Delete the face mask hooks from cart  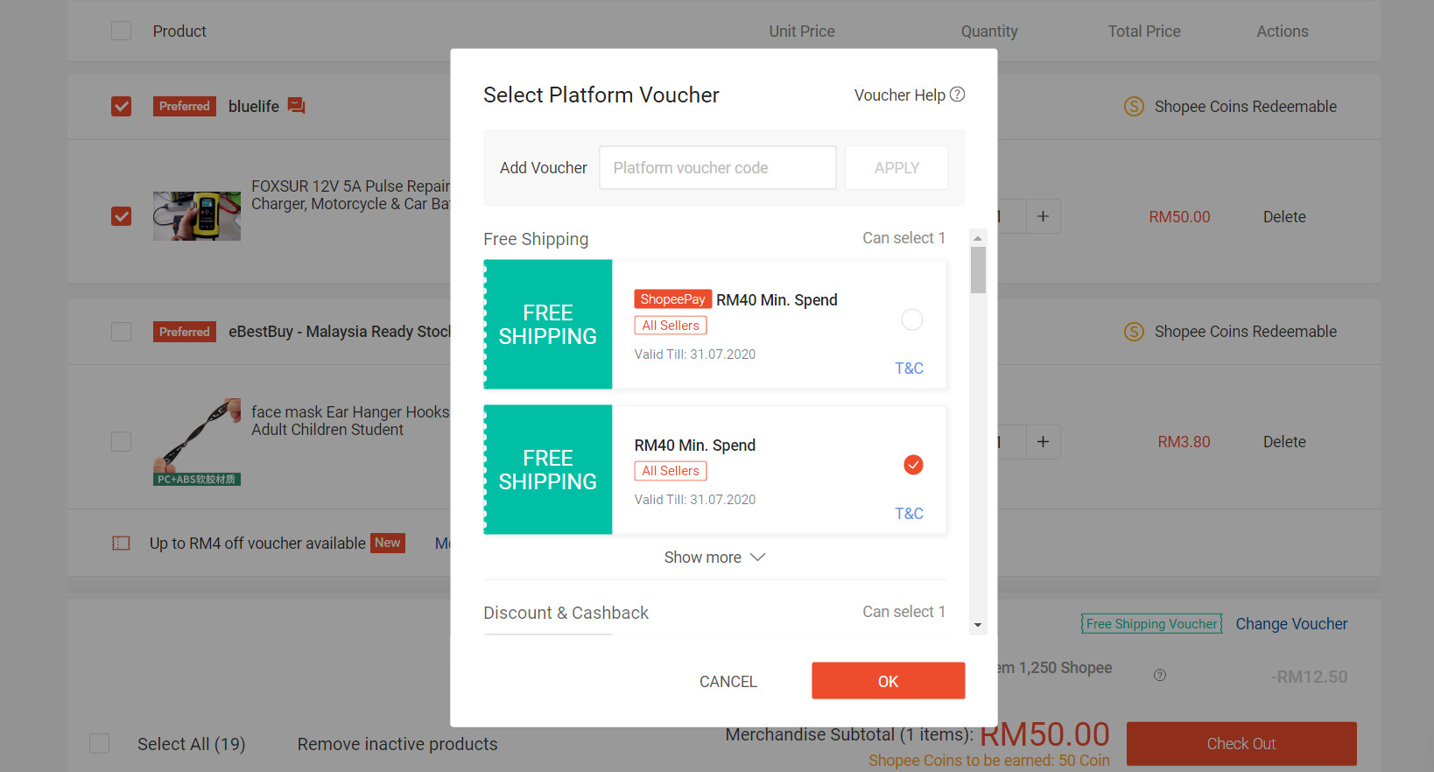1284,442
